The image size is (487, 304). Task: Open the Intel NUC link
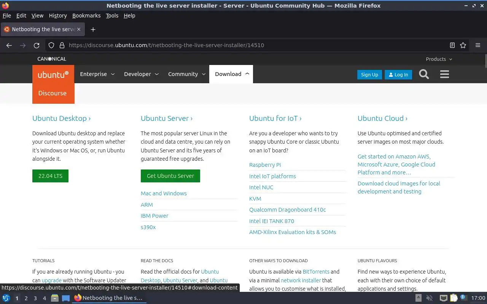click(x=261, y=187)
